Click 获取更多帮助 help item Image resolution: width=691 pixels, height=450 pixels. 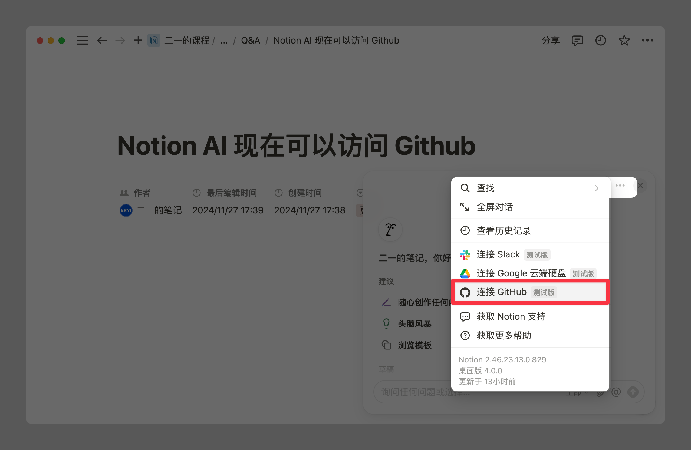point(504,335)
